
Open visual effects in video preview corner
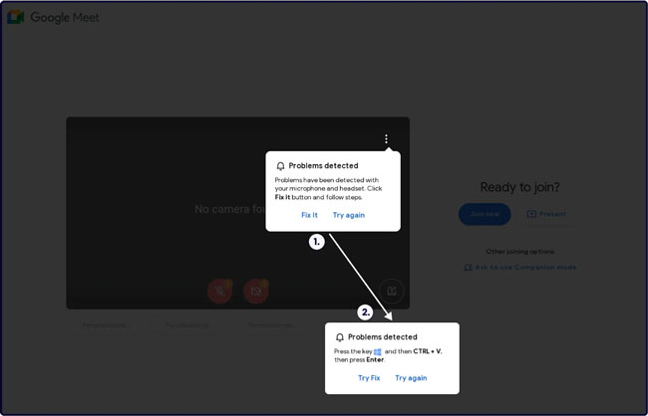(x=392, y=291)
